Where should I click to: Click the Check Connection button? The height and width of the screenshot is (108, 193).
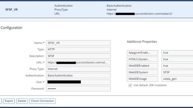click(42, 101)
